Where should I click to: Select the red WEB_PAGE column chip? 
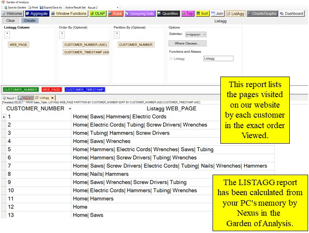tap(52, 90)
